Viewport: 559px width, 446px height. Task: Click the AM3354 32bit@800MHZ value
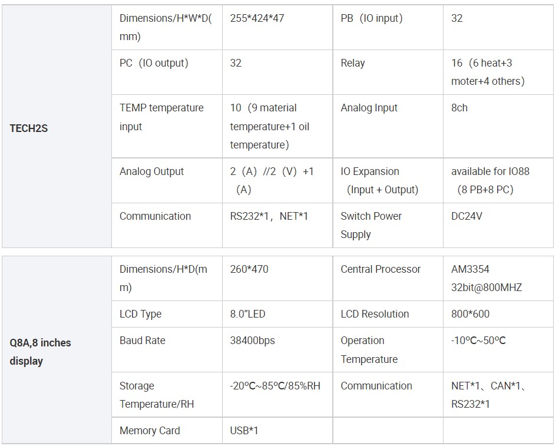[486, 278]
